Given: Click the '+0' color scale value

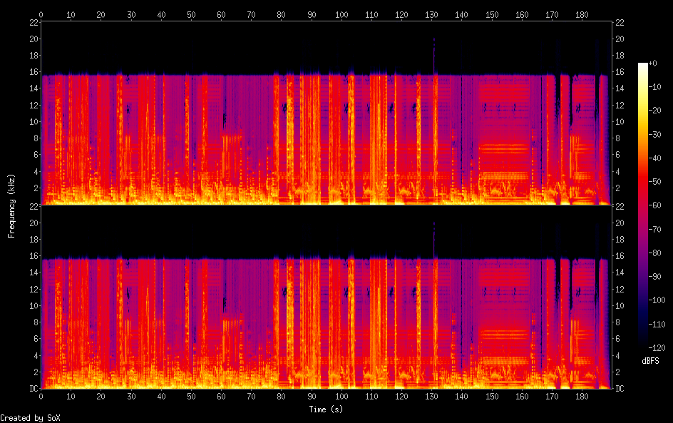Looking at the screenshot, I should 652,63.
